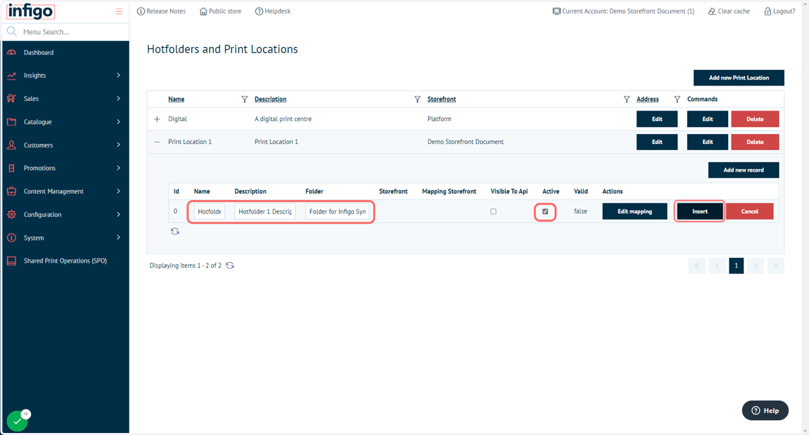Click the Logout padlock icon

(x=767, y=11)
